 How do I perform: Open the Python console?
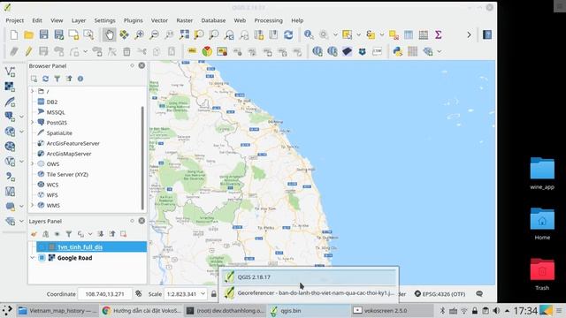coord(398,51)
